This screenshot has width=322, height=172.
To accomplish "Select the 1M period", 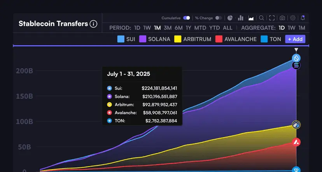I will point(157,28).
